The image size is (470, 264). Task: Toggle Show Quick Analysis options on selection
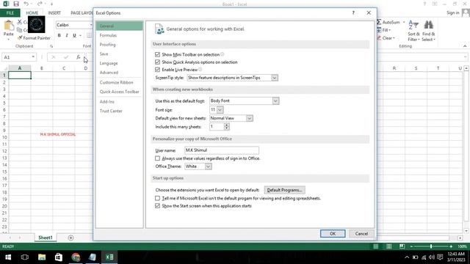click(x=157, y=62)
